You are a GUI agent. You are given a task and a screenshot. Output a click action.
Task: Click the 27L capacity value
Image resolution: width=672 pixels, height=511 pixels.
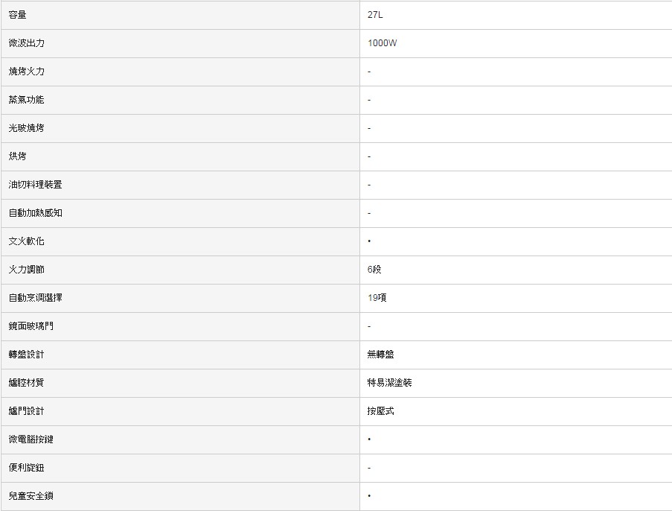tap(375, 15)
